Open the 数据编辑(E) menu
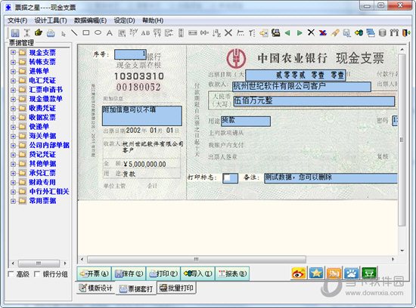This screenshot has width=416, height=308. [x=90, y=20]
